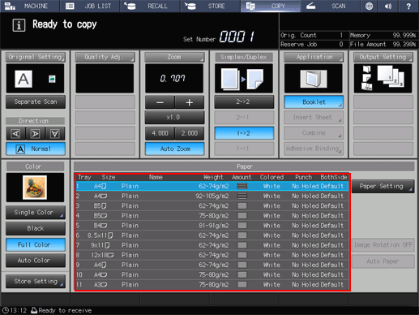Click the zoom minus button

pyautogui.click(x=160, y=102)
